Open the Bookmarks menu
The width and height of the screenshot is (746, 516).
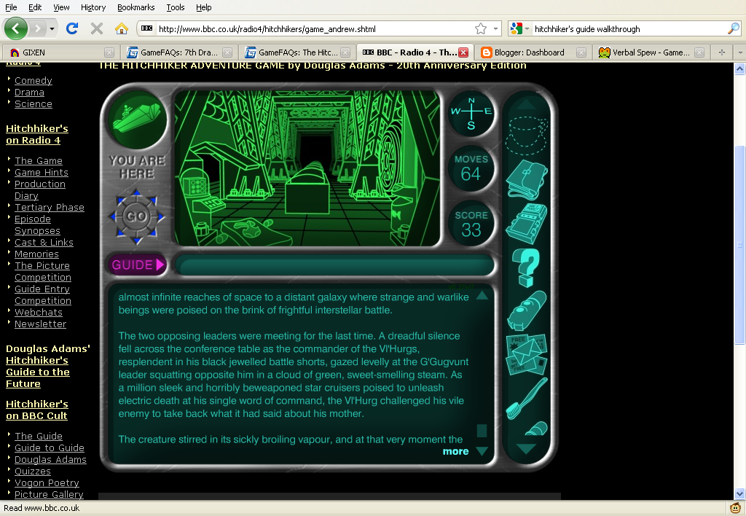[x=136, y=7]
